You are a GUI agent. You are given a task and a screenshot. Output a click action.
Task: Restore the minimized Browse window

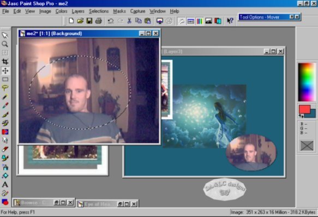(56, 202)
